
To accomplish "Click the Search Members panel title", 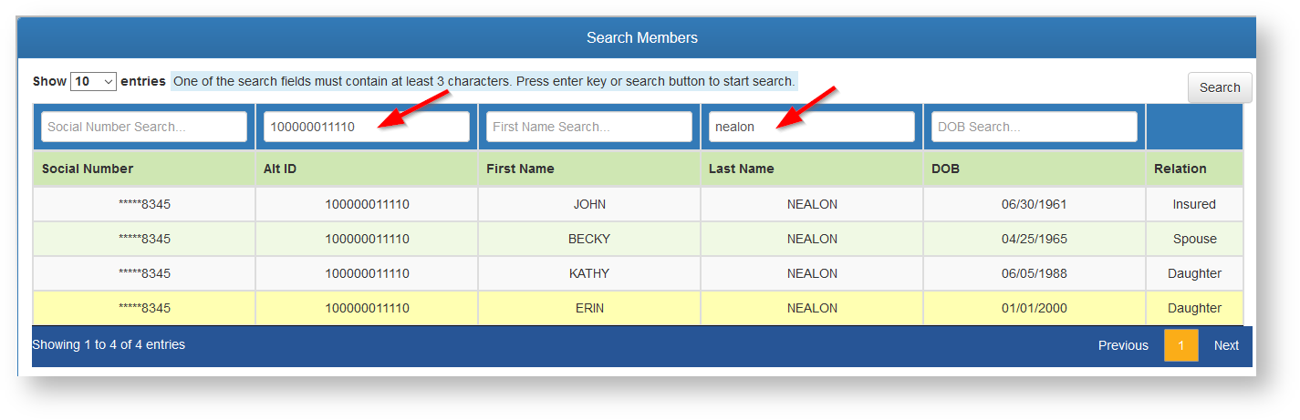I will 641,37.
